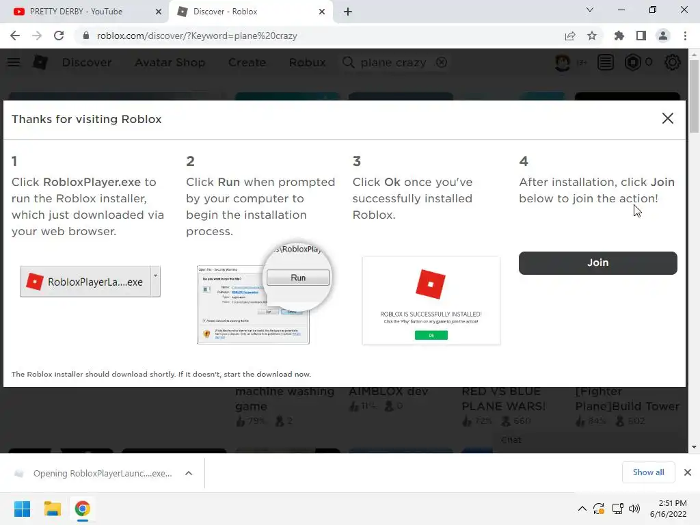This screenshot has height=525, width=700.
Task: Open the taskbar clock showing 2:51 PM
Action: (668, 509)
